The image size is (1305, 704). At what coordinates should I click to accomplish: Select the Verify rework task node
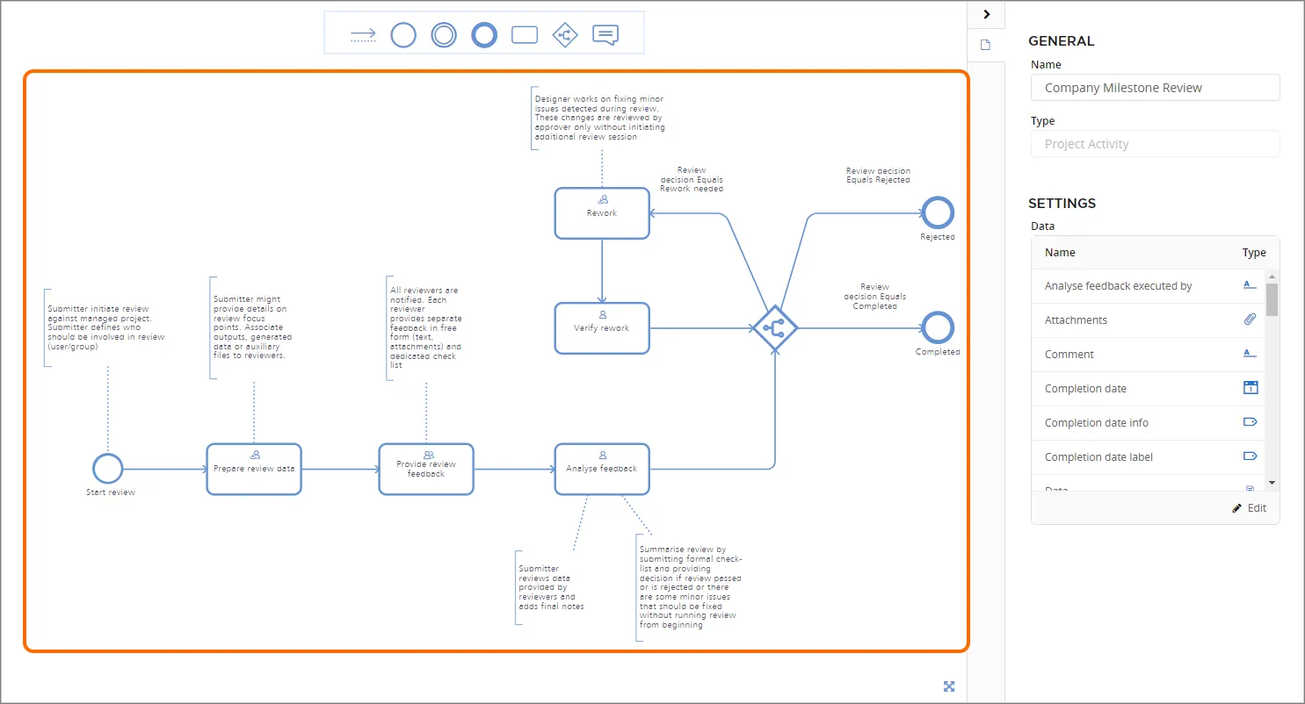point(602,328)
